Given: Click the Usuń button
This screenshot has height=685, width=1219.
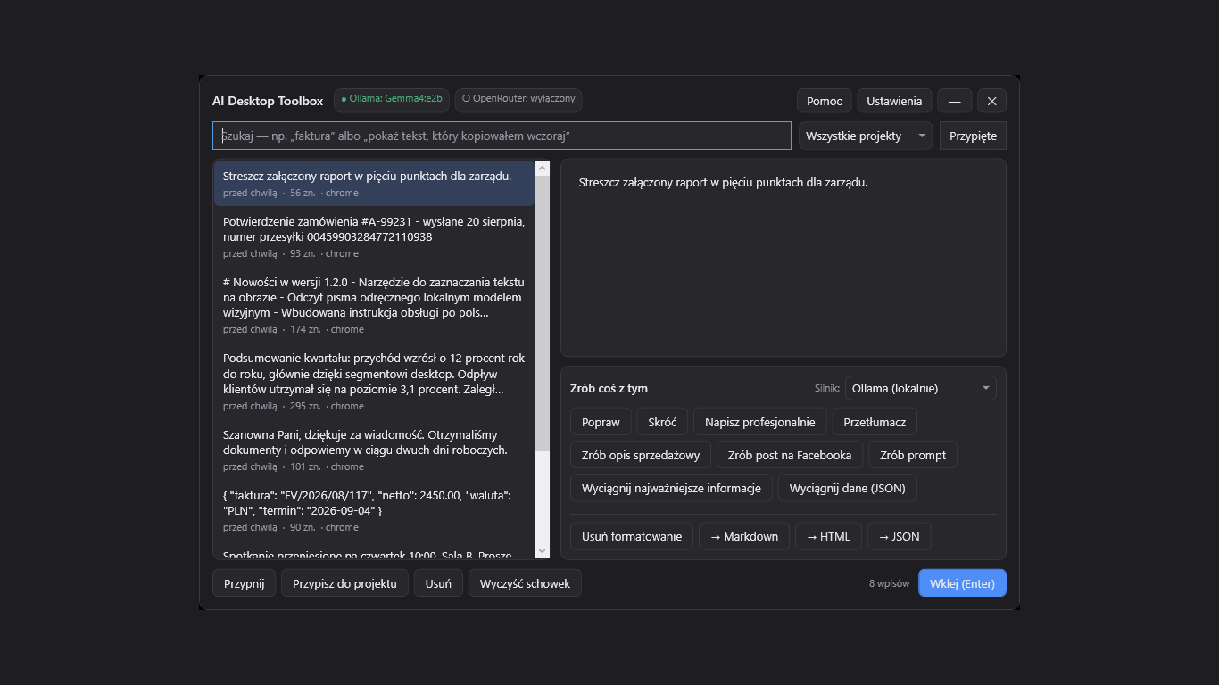Looking at the screenshot, I should click(438, 583).
